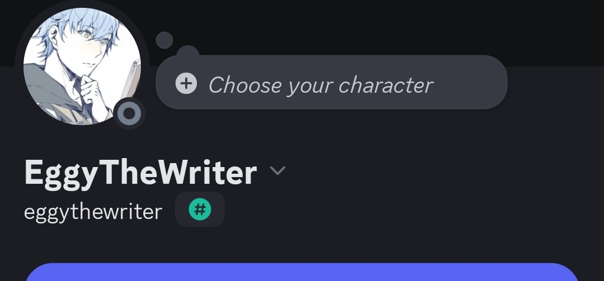This screenshot has width=604, height=281.
Task: Click the eggythewriter username text
Action: tap(93, 212)
